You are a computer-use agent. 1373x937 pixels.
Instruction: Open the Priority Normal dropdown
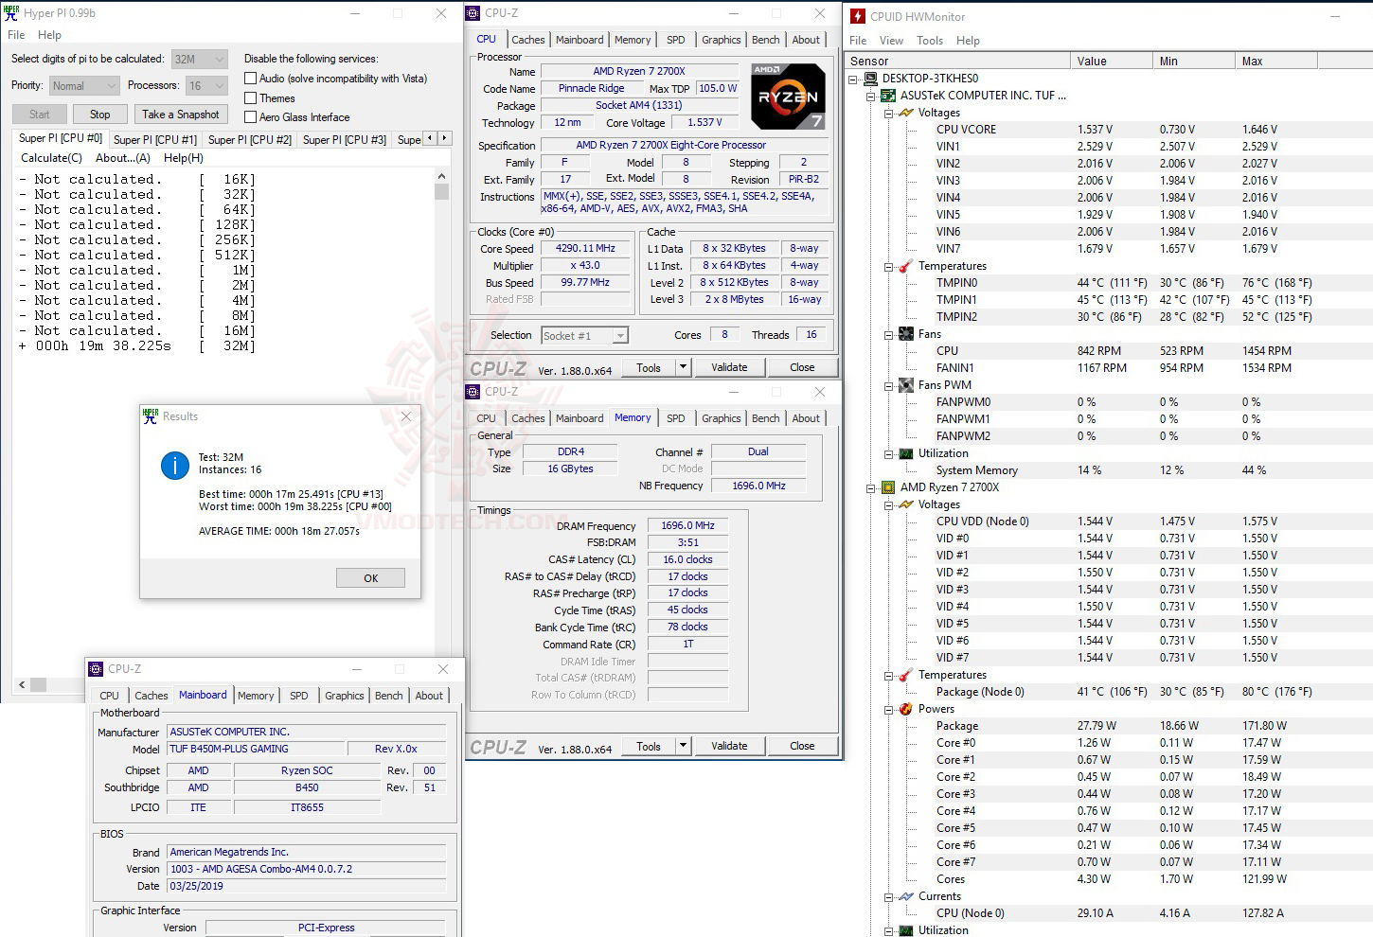coord(84,85)
